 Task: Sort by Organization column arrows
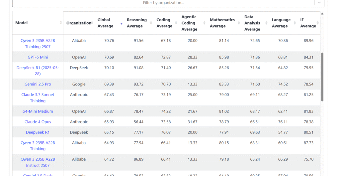(x=92, y=23)
